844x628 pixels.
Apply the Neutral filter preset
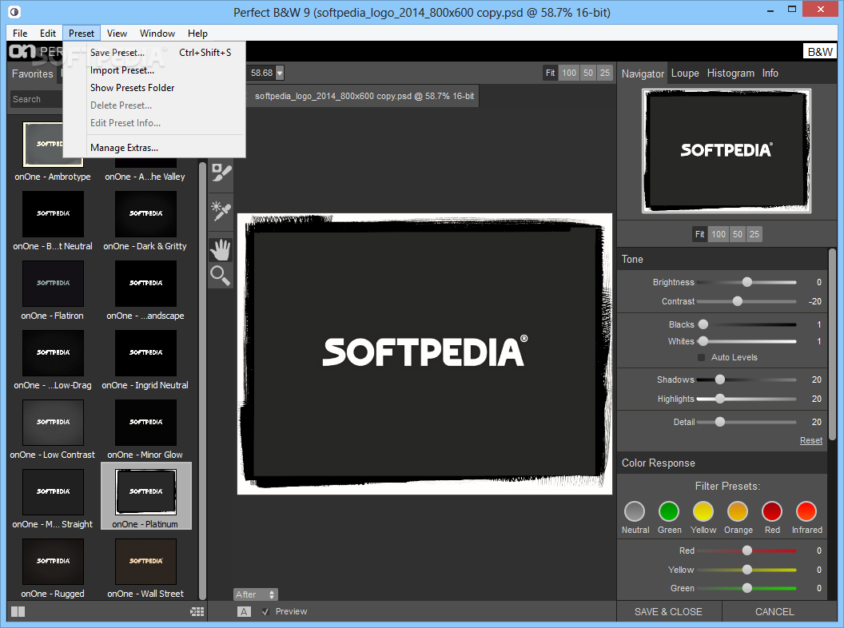pos(635,511)
